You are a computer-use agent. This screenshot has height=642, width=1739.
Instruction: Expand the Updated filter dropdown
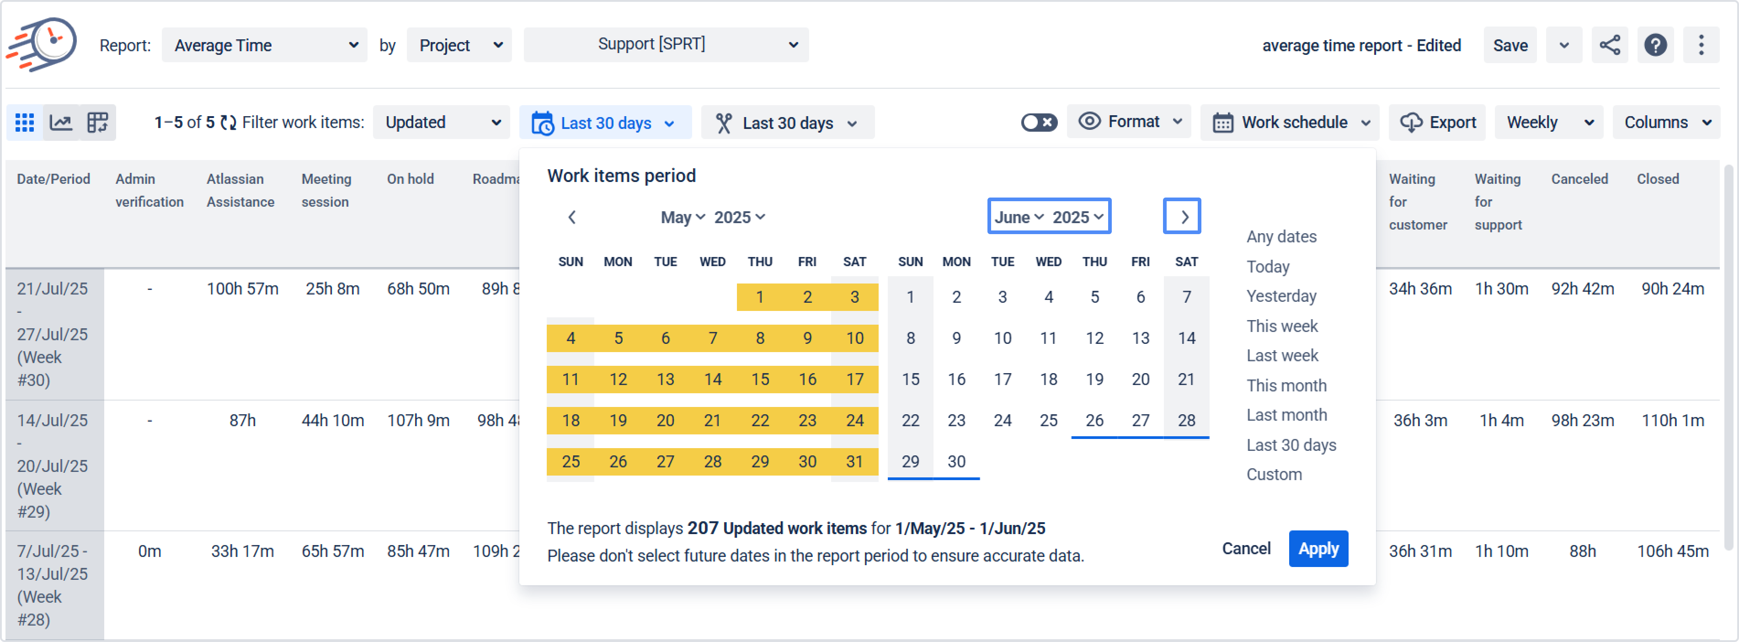click(442, 122)
